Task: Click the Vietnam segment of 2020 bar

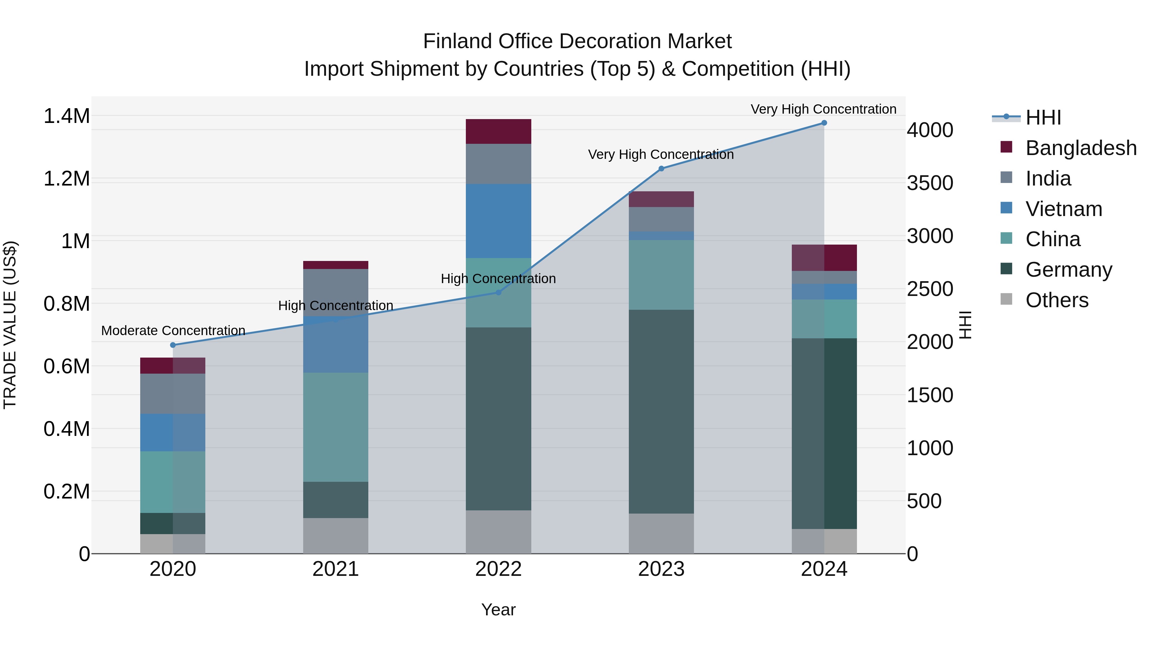Action: click(x=173, y=433)
